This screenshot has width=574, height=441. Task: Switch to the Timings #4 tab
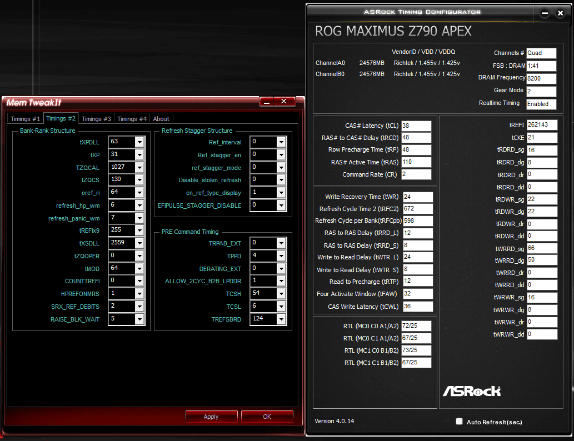pyautogui.click(x=132, y=119)
